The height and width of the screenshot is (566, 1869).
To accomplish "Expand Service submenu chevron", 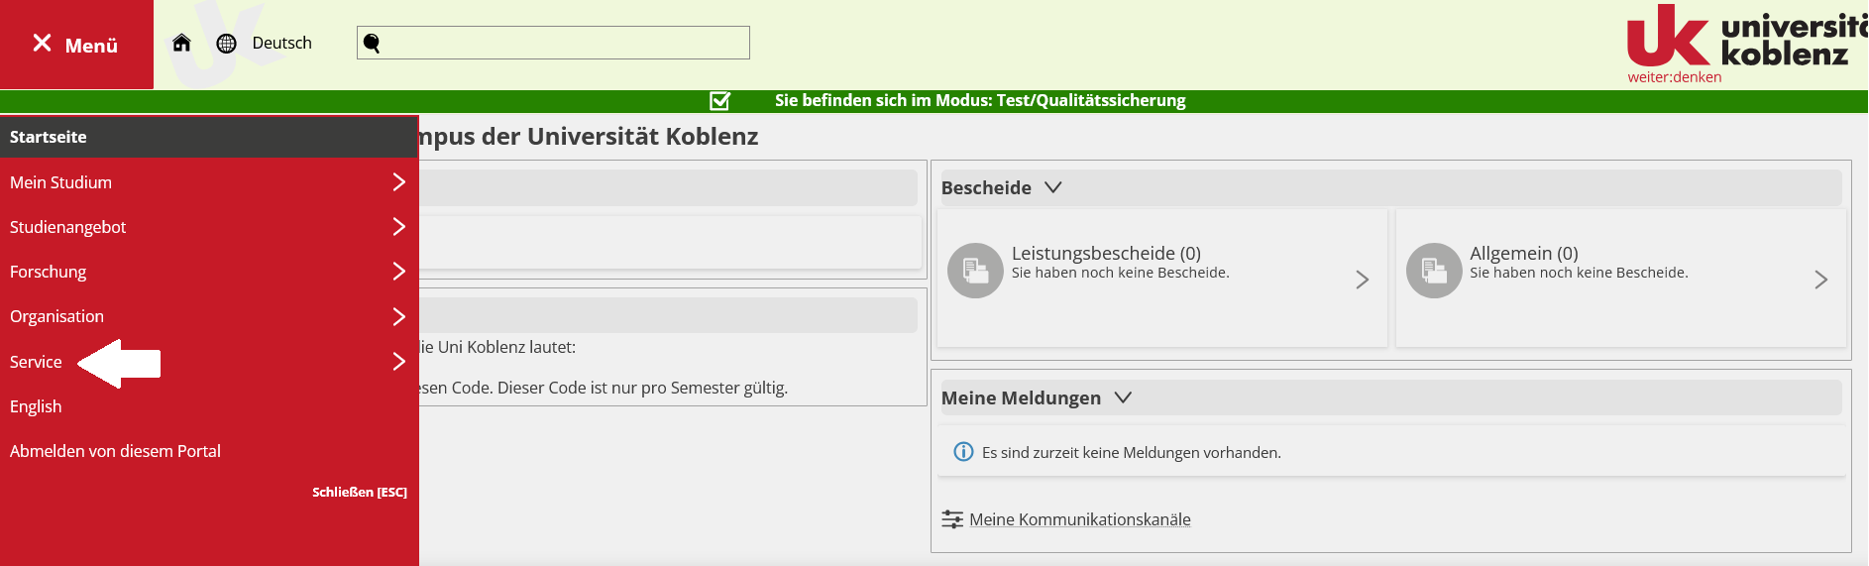I will [x=398, y=362].
